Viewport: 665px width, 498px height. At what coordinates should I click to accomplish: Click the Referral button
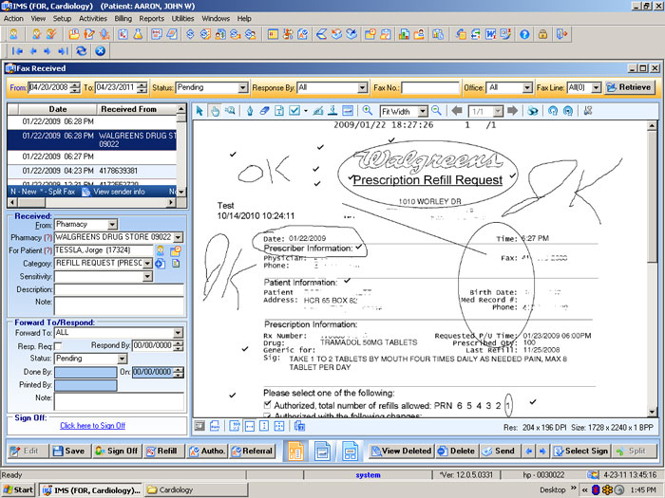tap(253, 451)
